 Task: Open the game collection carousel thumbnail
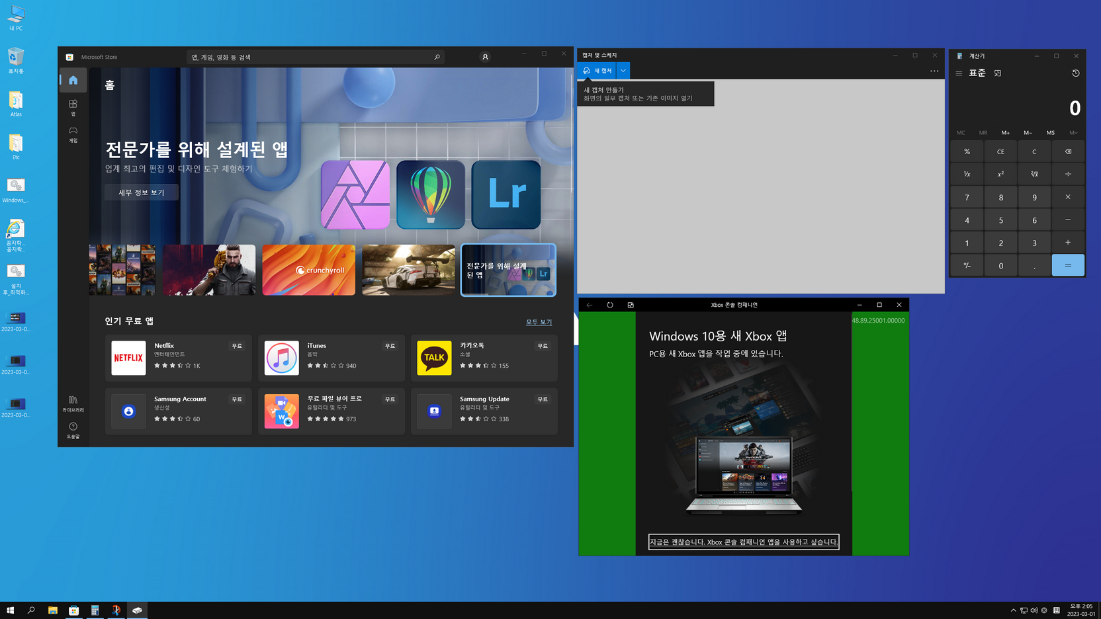point(122,270)
